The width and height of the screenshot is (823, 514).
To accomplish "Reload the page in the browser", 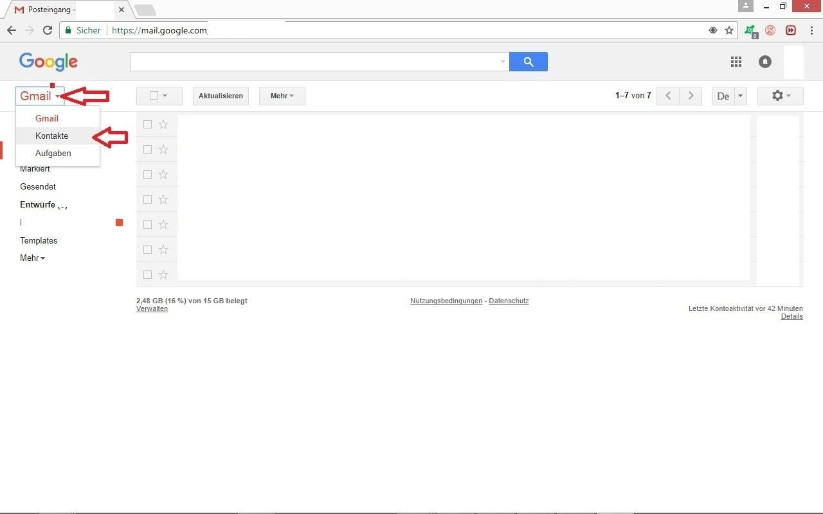I will point(48,30).
